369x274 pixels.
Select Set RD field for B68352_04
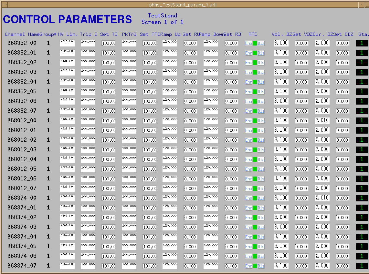(231, 82)
